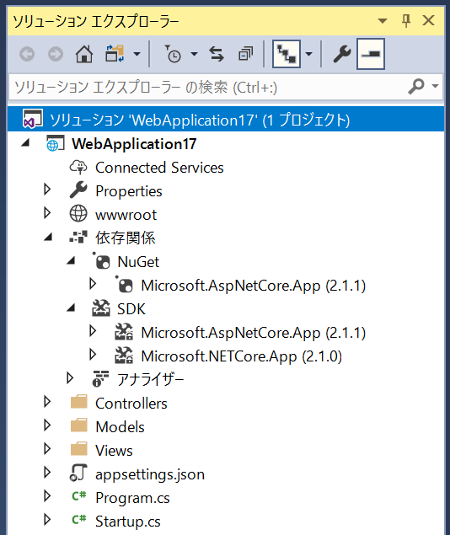
Task: Expand the アナライザー analyzers node
Action: point(70,378)
